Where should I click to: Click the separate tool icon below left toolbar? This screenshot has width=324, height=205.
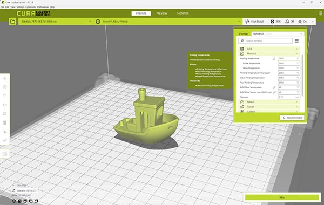click(5, 154)
